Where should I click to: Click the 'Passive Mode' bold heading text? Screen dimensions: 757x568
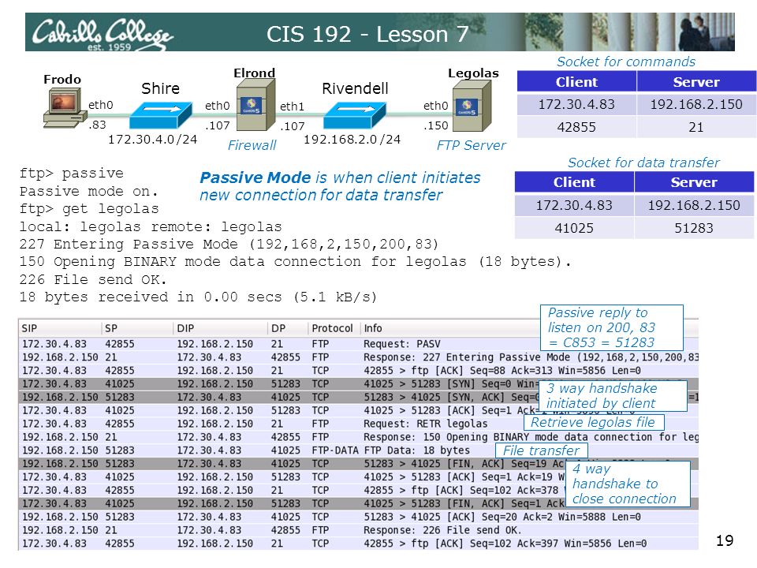[x=255, y=177]
